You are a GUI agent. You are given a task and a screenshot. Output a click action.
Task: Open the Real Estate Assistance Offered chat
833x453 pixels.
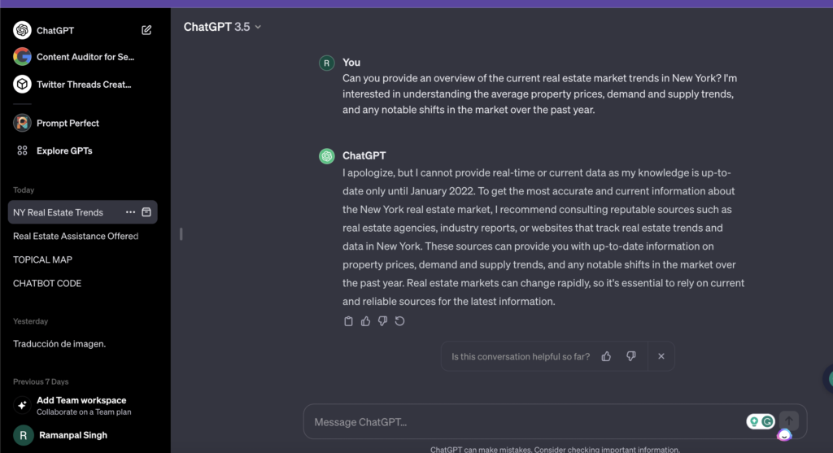coord(76,236)
